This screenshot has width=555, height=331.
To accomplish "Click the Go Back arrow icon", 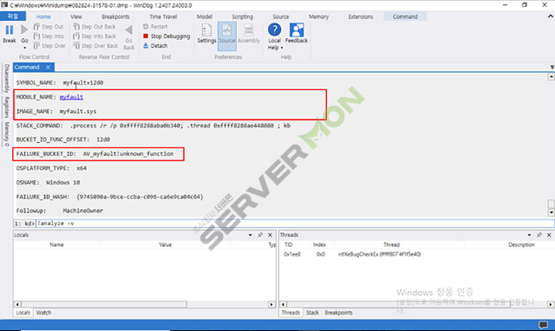I will [129, 31].
